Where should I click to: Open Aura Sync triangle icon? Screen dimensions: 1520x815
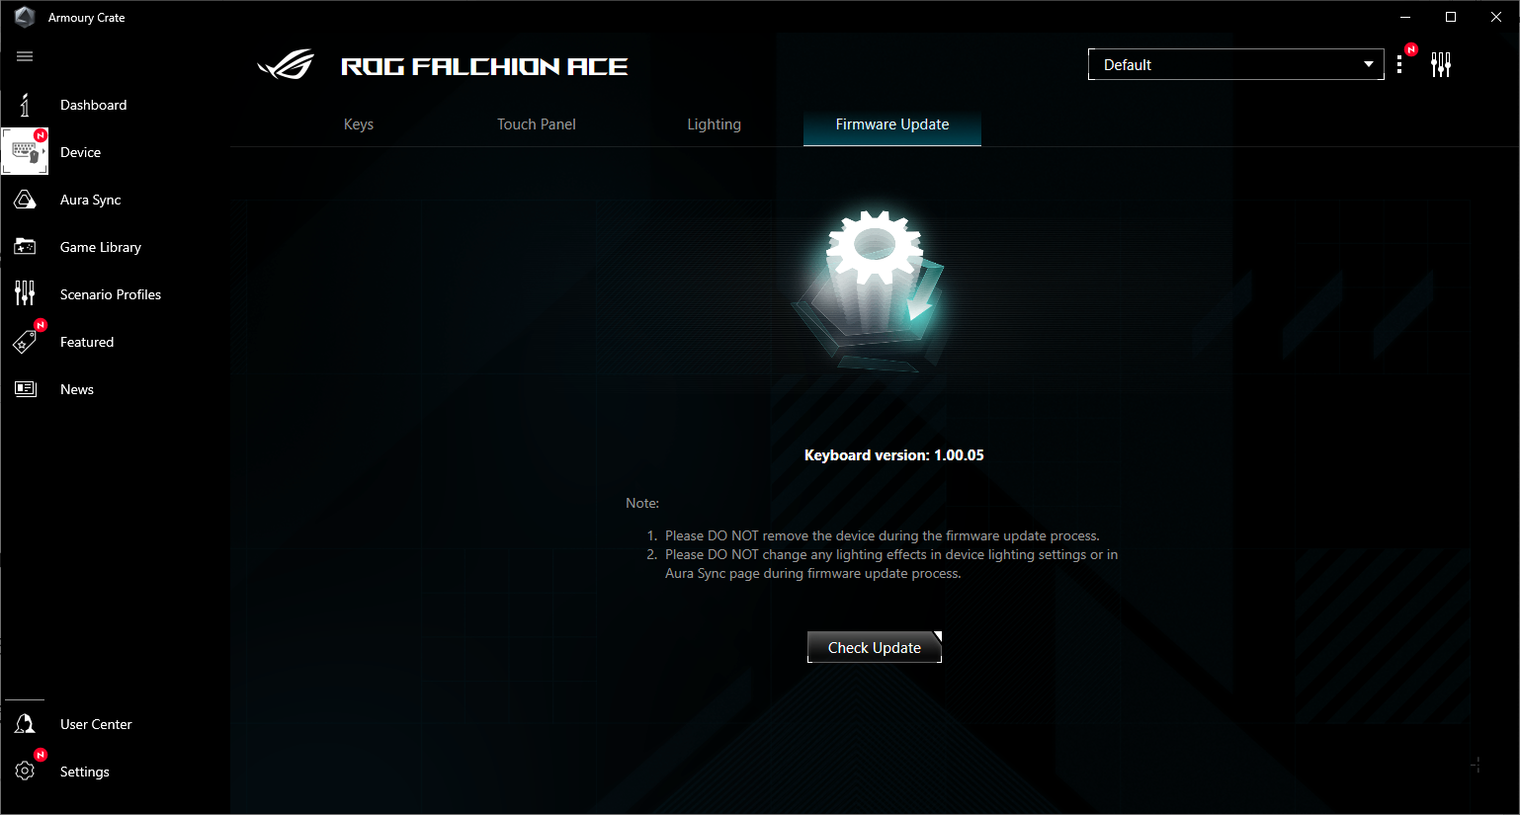pyautogui.click(x=25, y=200)
